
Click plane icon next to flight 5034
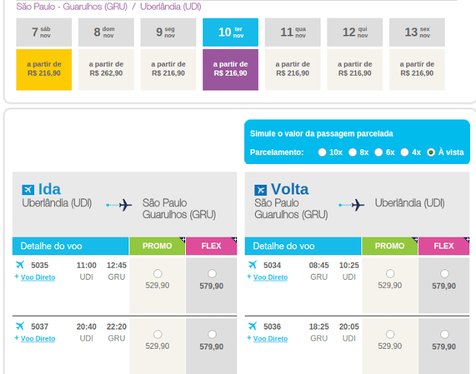[253, 265]
